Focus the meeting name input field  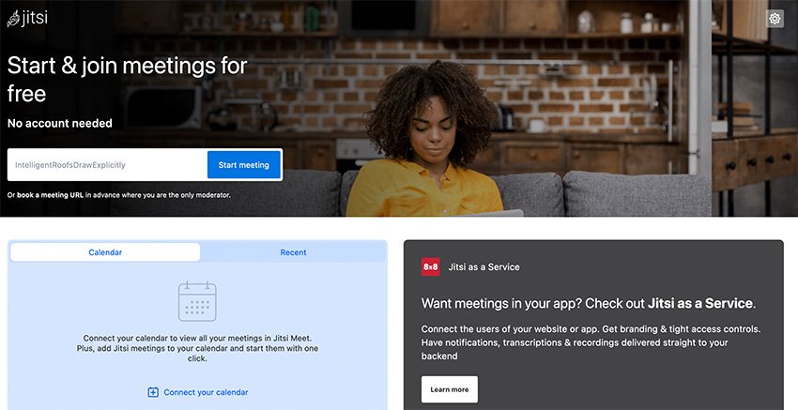[107, 165]
